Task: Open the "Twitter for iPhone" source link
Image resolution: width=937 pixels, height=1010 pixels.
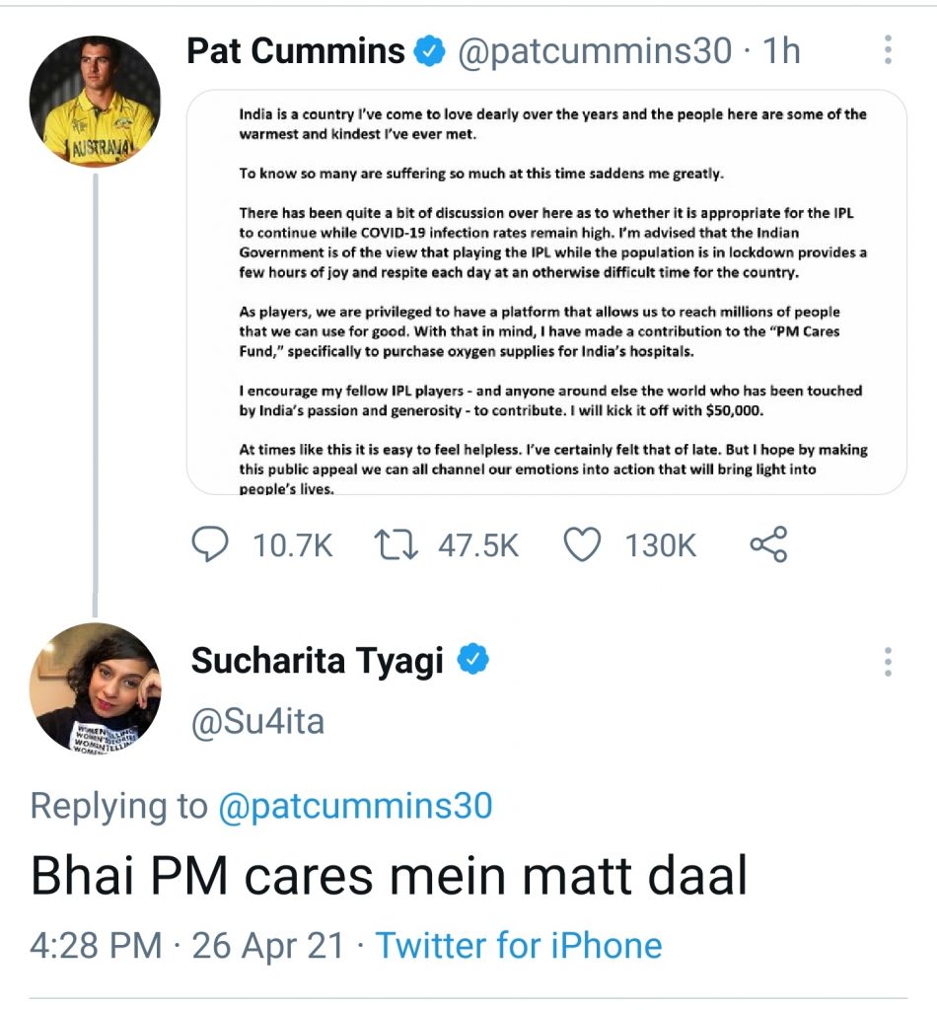Action: (x=519, y=945)
